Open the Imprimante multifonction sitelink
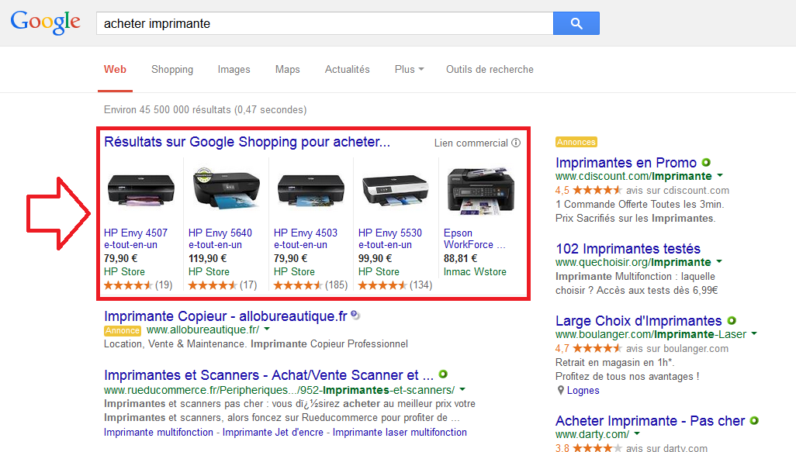Viewport: 796px width, 452px height. 158,432
